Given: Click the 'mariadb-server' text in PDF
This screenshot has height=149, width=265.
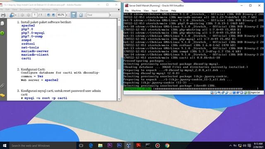Looking at the screenshot, I should tap(35, 51).
